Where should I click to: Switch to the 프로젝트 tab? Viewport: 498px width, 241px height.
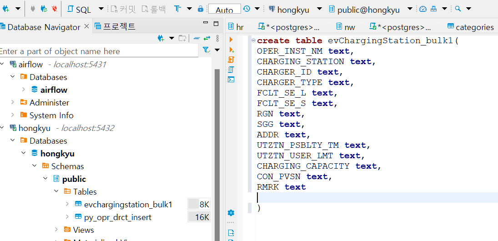[115, 27]
